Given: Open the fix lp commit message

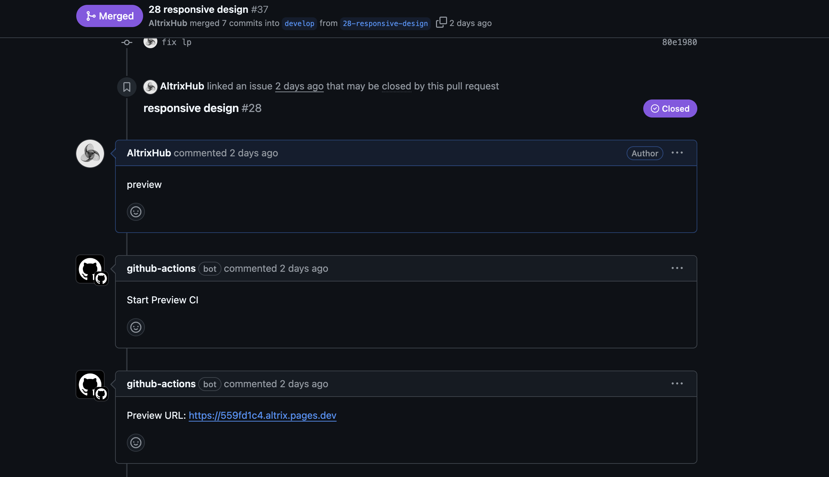Looking at the screenshot, I should click(176, 42).
